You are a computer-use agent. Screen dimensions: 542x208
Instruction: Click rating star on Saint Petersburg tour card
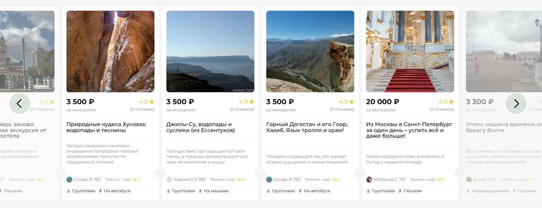tap(451, 102)
